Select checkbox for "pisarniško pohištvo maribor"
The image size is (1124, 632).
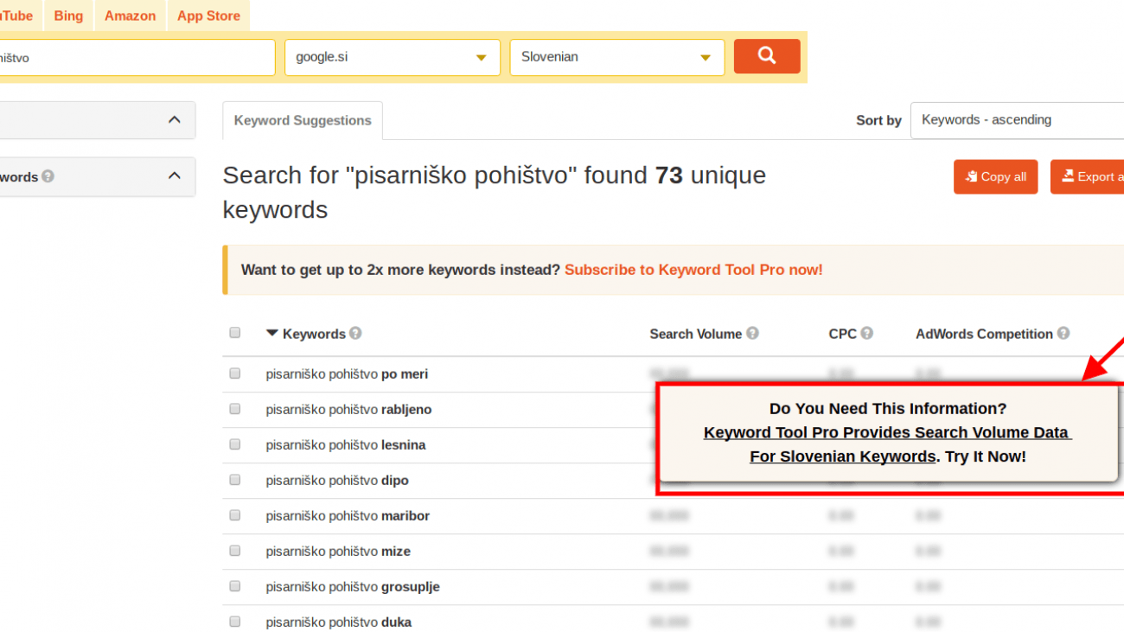tap(235, 516)
